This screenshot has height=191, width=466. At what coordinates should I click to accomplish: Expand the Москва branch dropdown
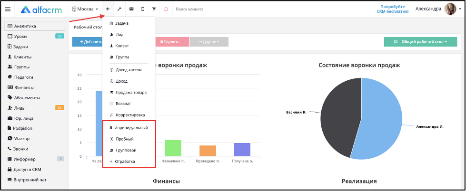[x=85, y=9]
